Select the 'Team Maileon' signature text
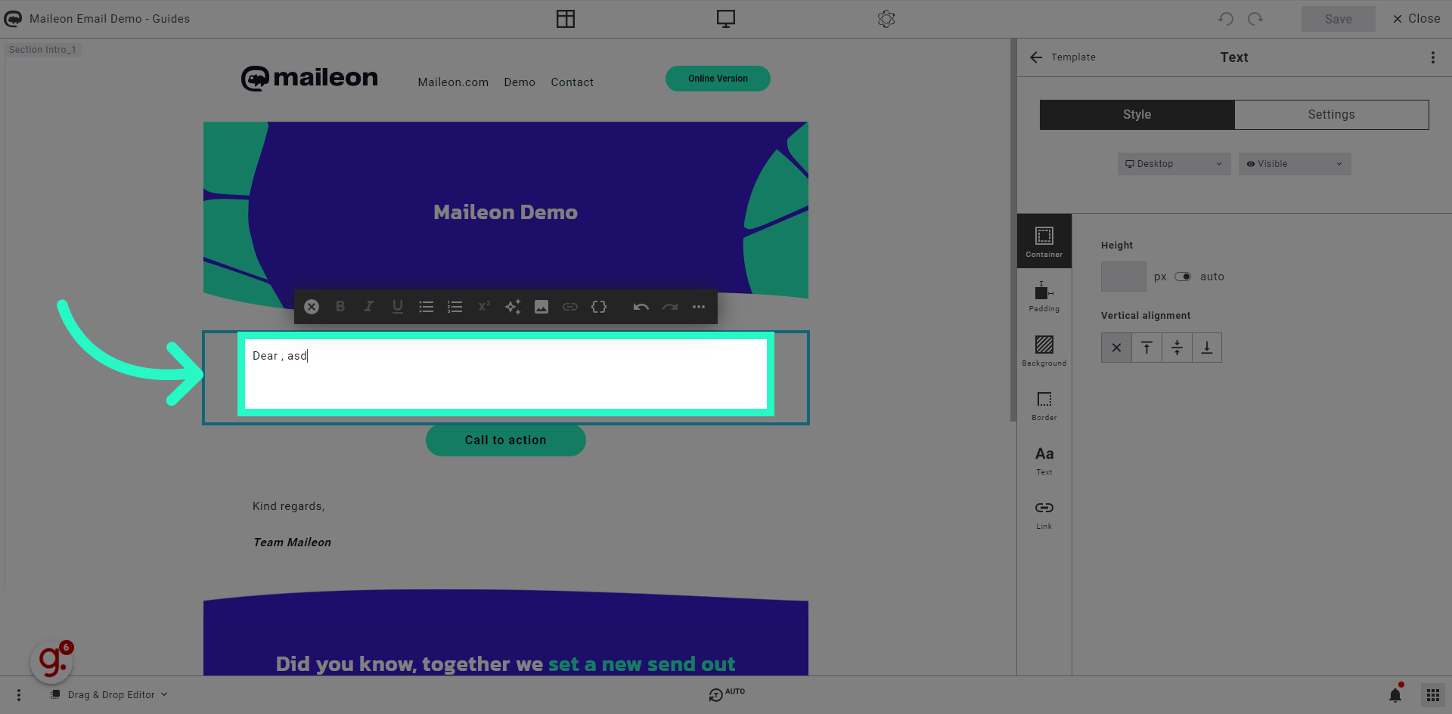Image resolution: width=1452 pixels, height=714 pixels. (292, 542)
